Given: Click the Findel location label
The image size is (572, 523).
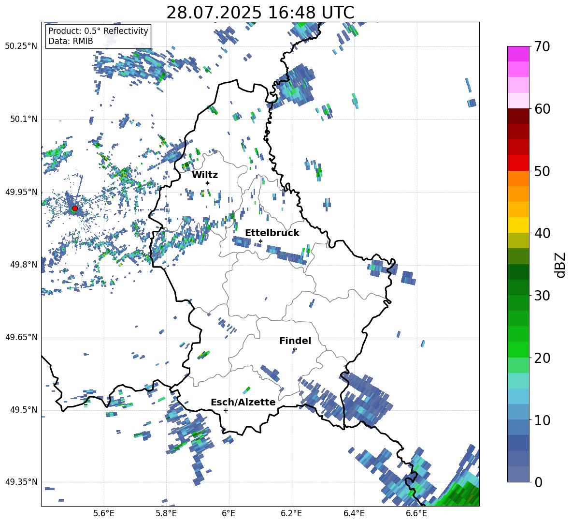Looking at the screenshot, I should 295,341.
